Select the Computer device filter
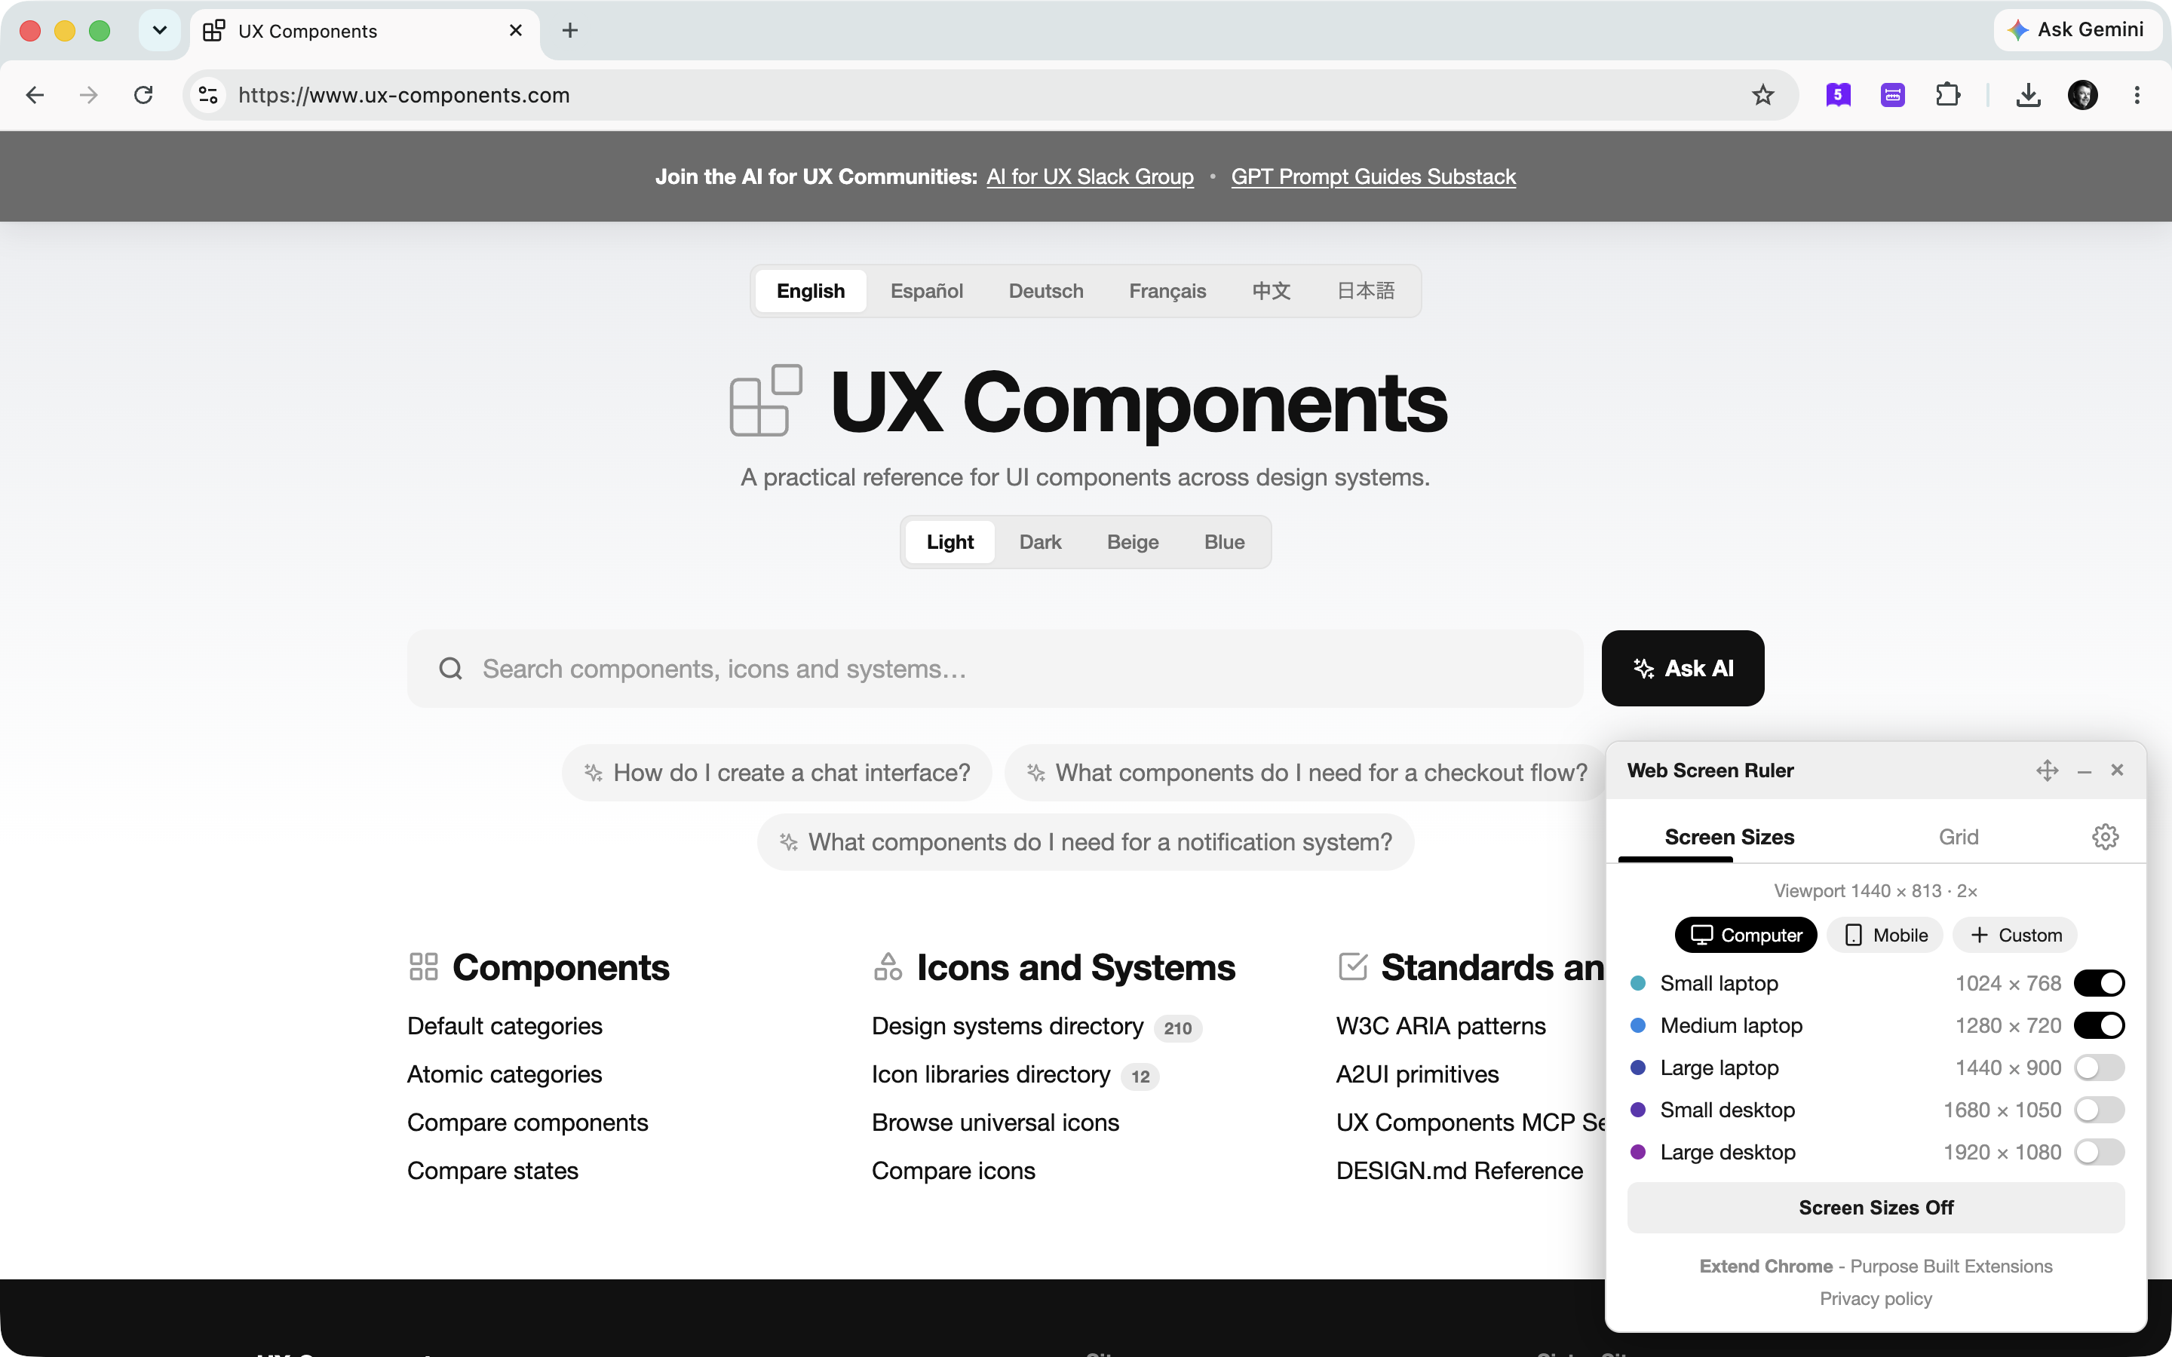 (x=1746, y=935)
